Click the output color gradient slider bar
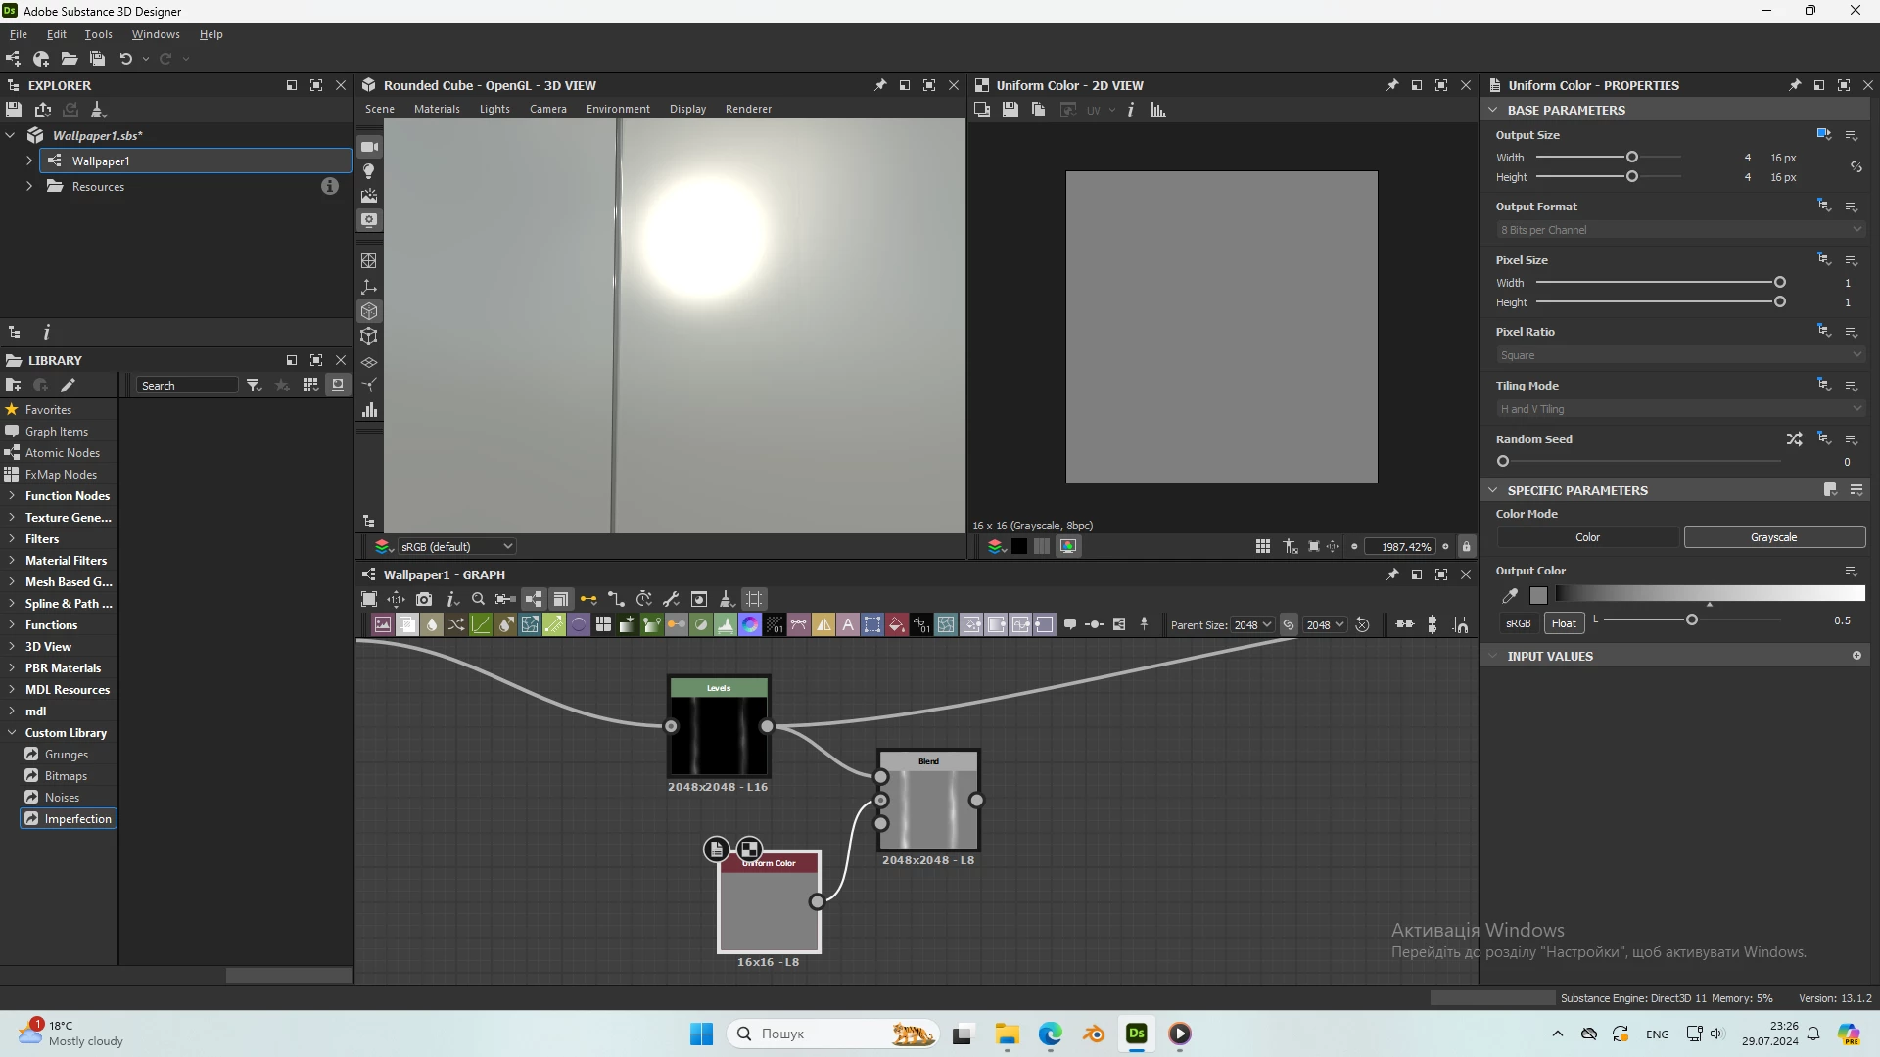Viewport: 1880px width, 1057px height. [x=1709, y=593]
